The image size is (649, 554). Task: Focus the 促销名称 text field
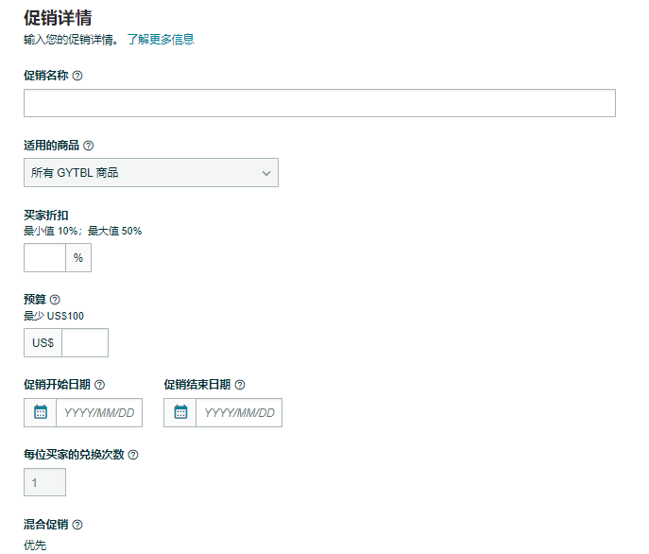[x=319, y=103]
